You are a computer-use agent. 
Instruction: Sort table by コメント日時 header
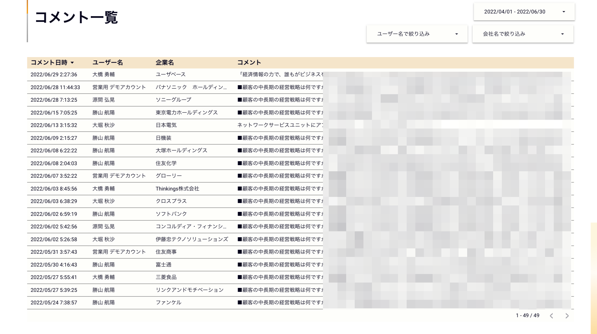(50, 63)
